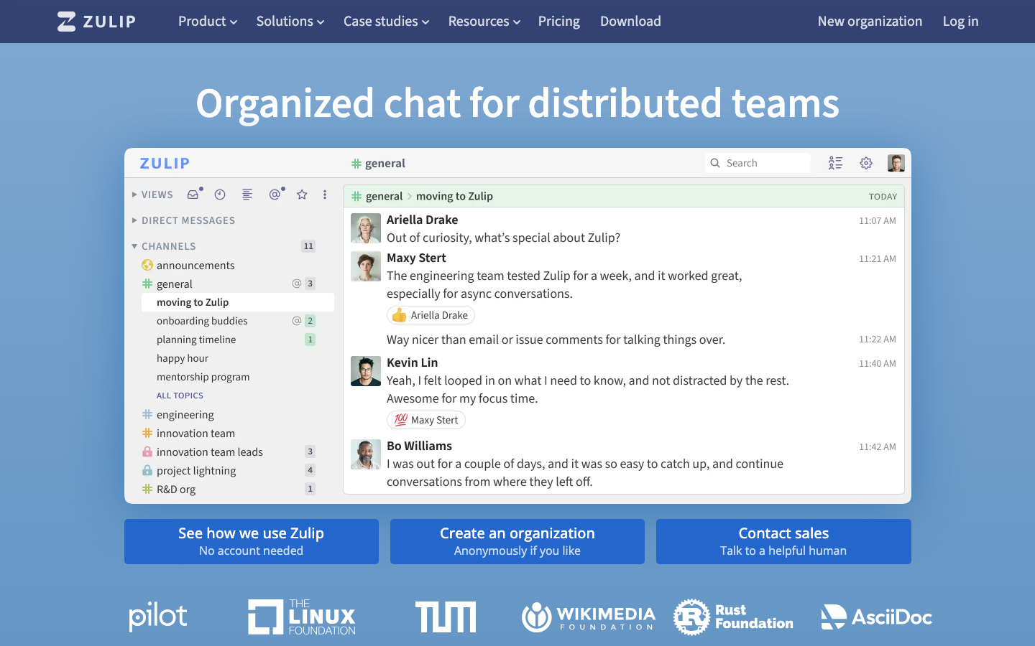
Task: Toggle the thumbs-up reaction by Ariella Drake
Action: [x=431, y=315]
